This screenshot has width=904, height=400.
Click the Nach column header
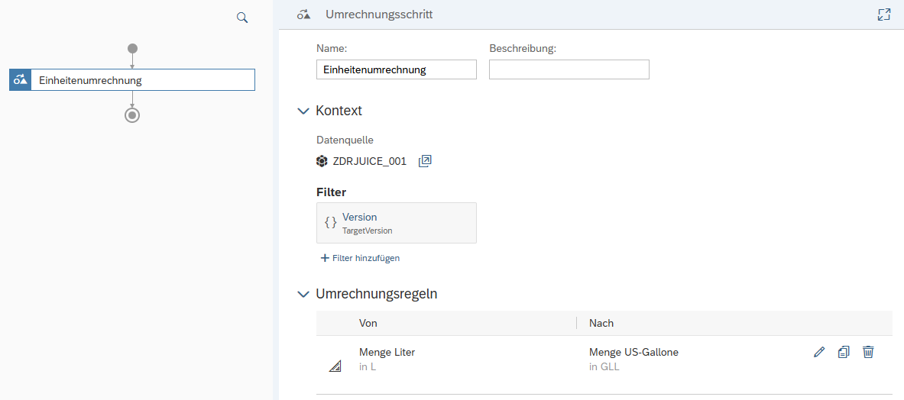(x=601, y=324)
